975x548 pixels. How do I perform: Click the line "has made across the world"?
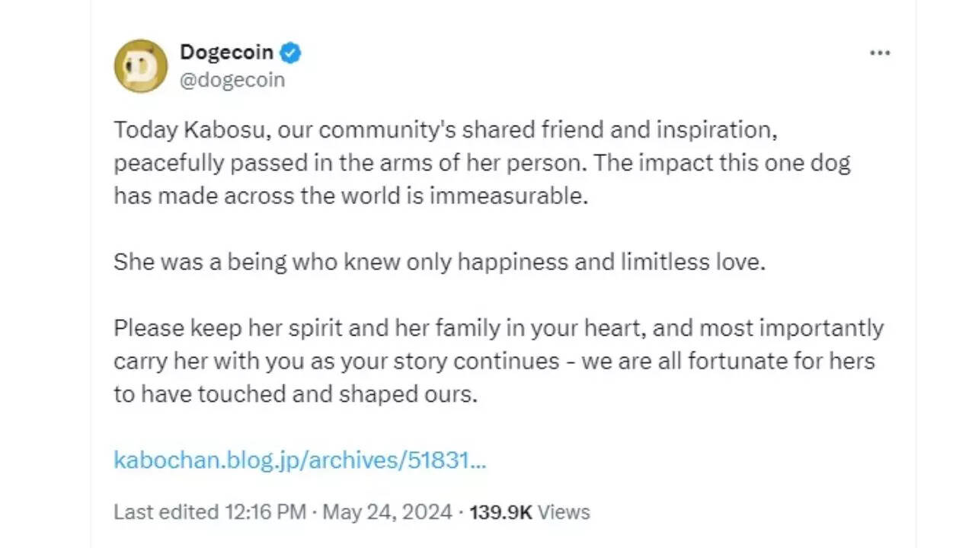point(350,196)
